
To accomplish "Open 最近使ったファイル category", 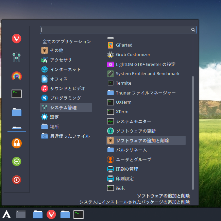I will [x=66, y=136].
